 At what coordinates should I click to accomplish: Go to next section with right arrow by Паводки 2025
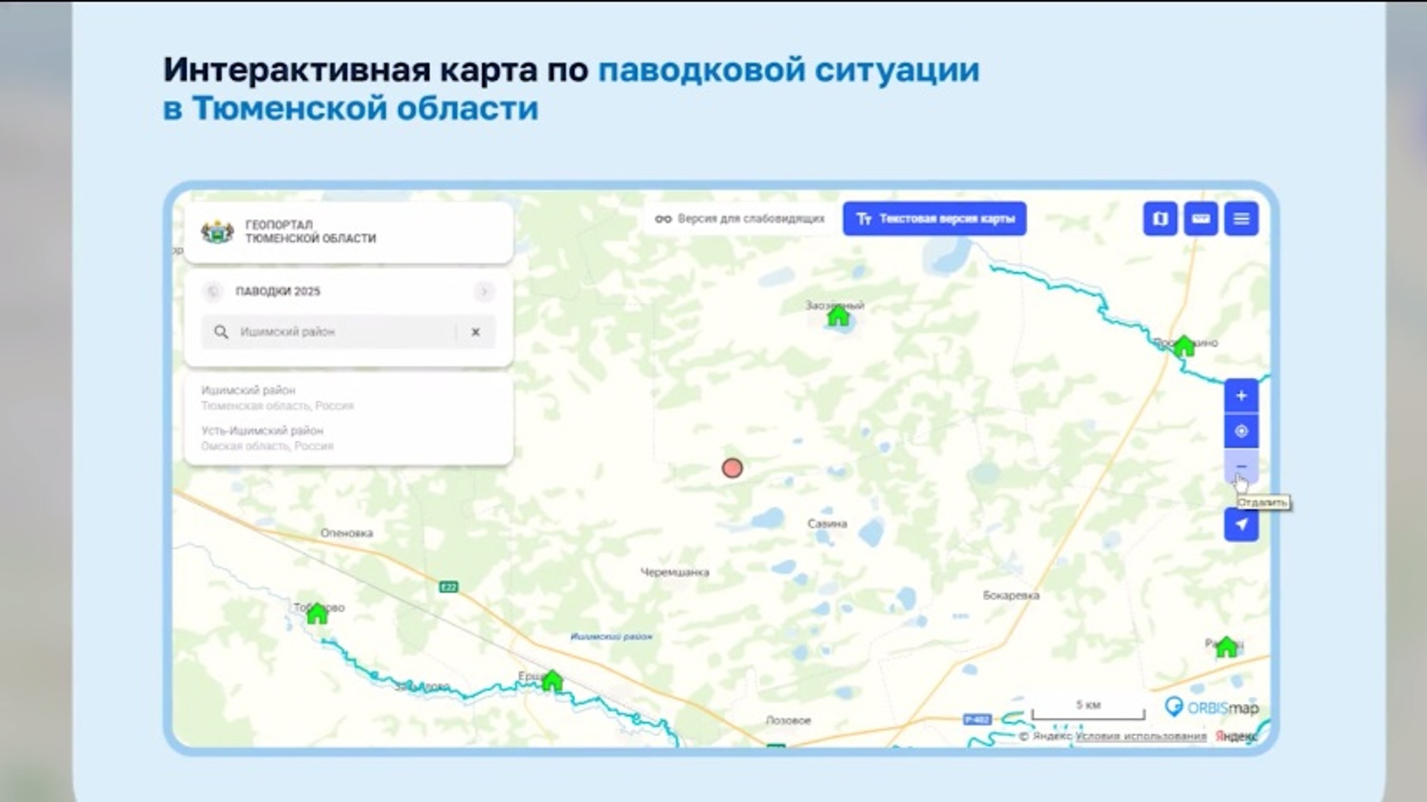pyautogui.click(x=484, y=291)
